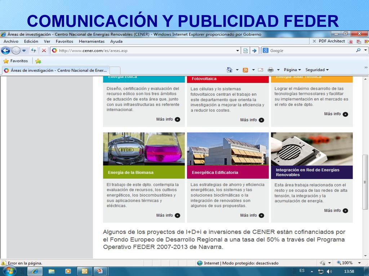Image resolution: width=369 pixels, height=276 pixels.
Task: Open Más info for the solar thermal card
Action: [336, 114]
